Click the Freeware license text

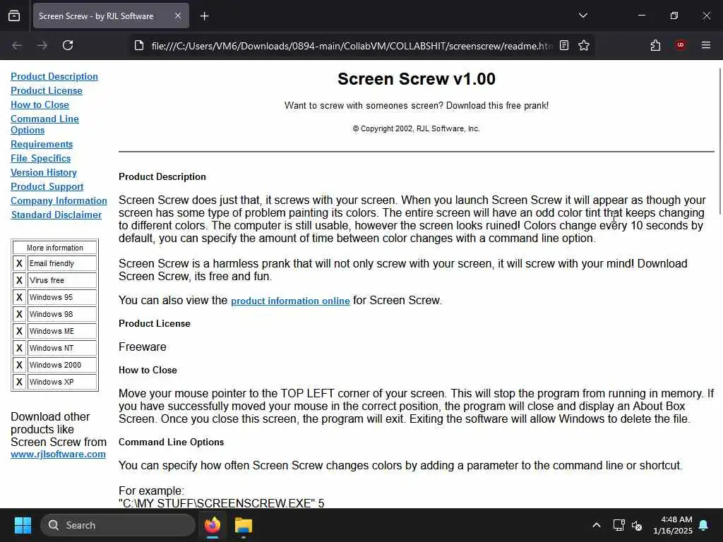[x=143, y=347]
